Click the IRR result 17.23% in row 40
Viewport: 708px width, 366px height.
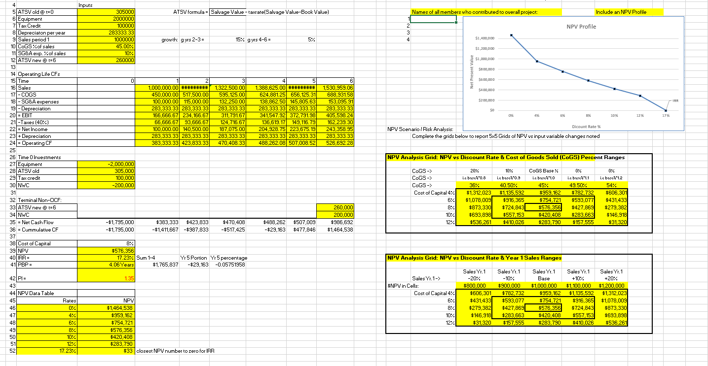[x=107, y=258]
